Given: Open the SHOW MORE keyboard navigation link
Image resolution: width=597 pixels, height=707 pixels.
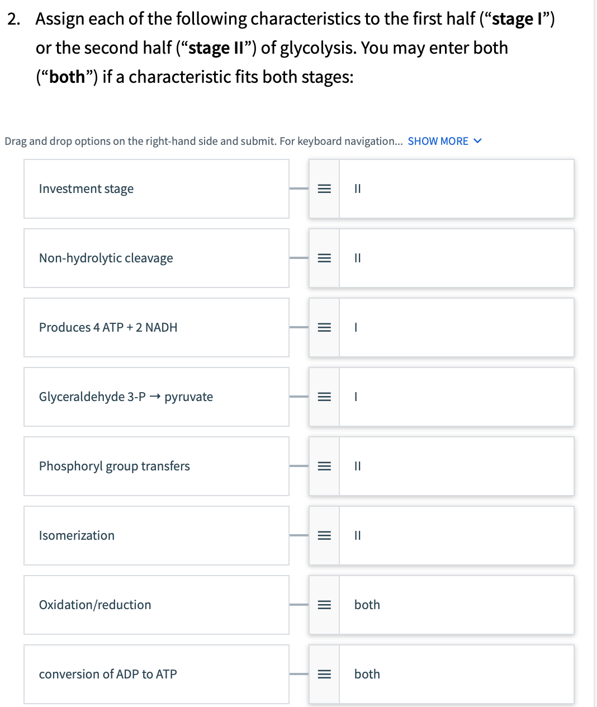Looking at the screenshot, I should tap(438, 141).
